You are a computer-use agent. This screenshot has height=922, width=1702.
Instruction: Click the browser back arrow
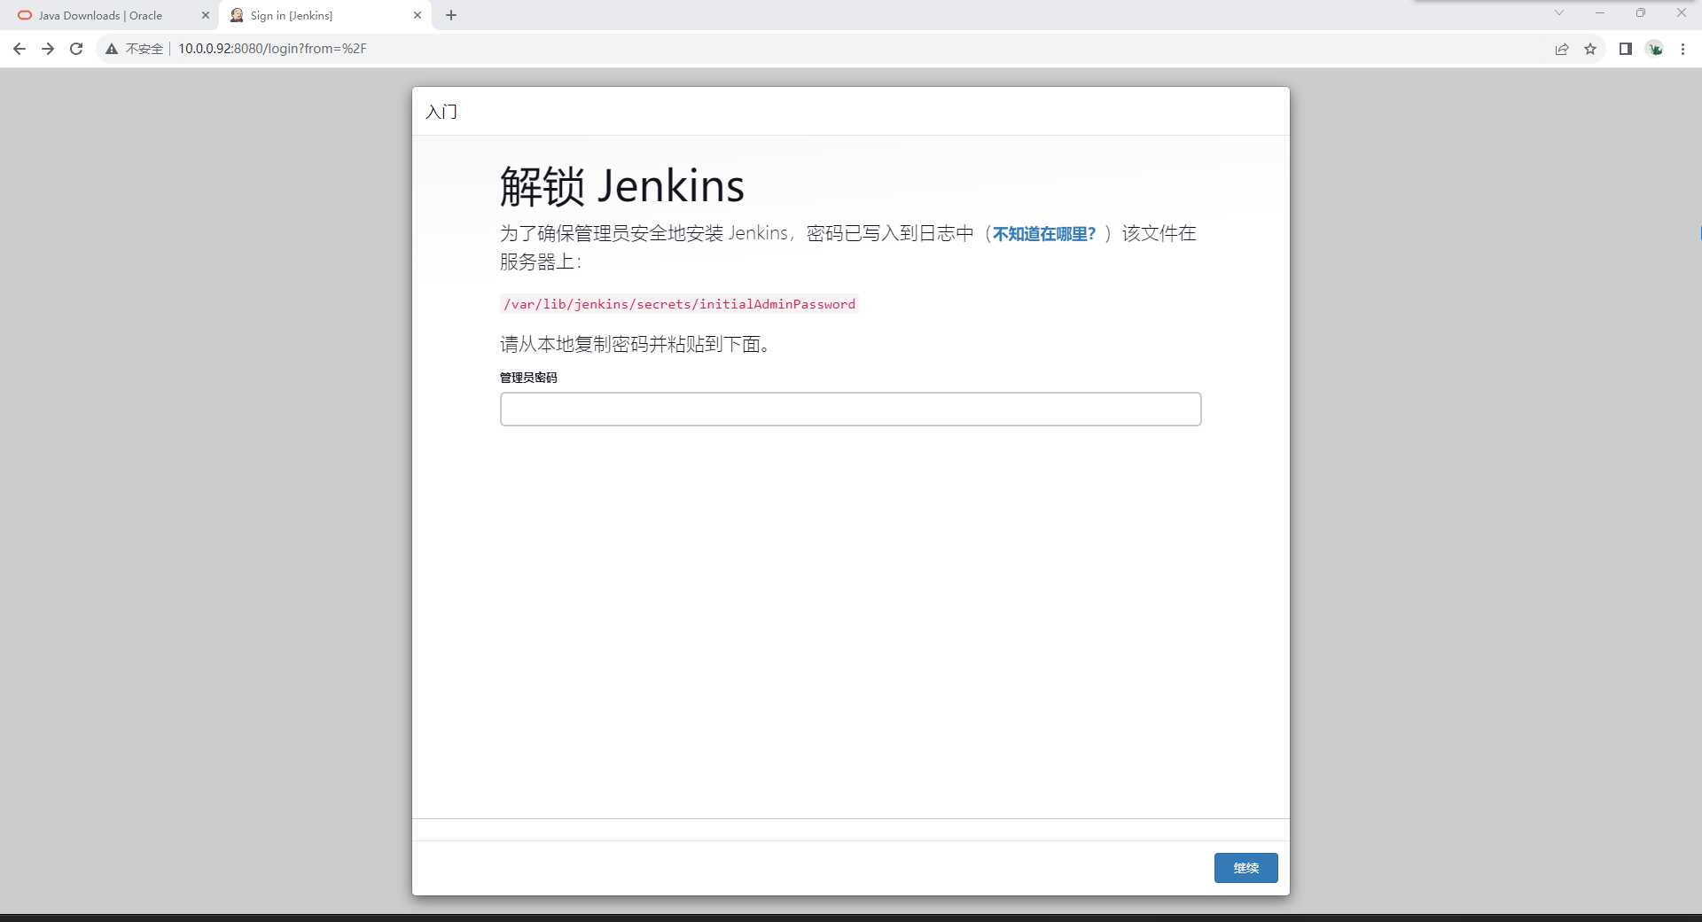(x=20, y=49)
